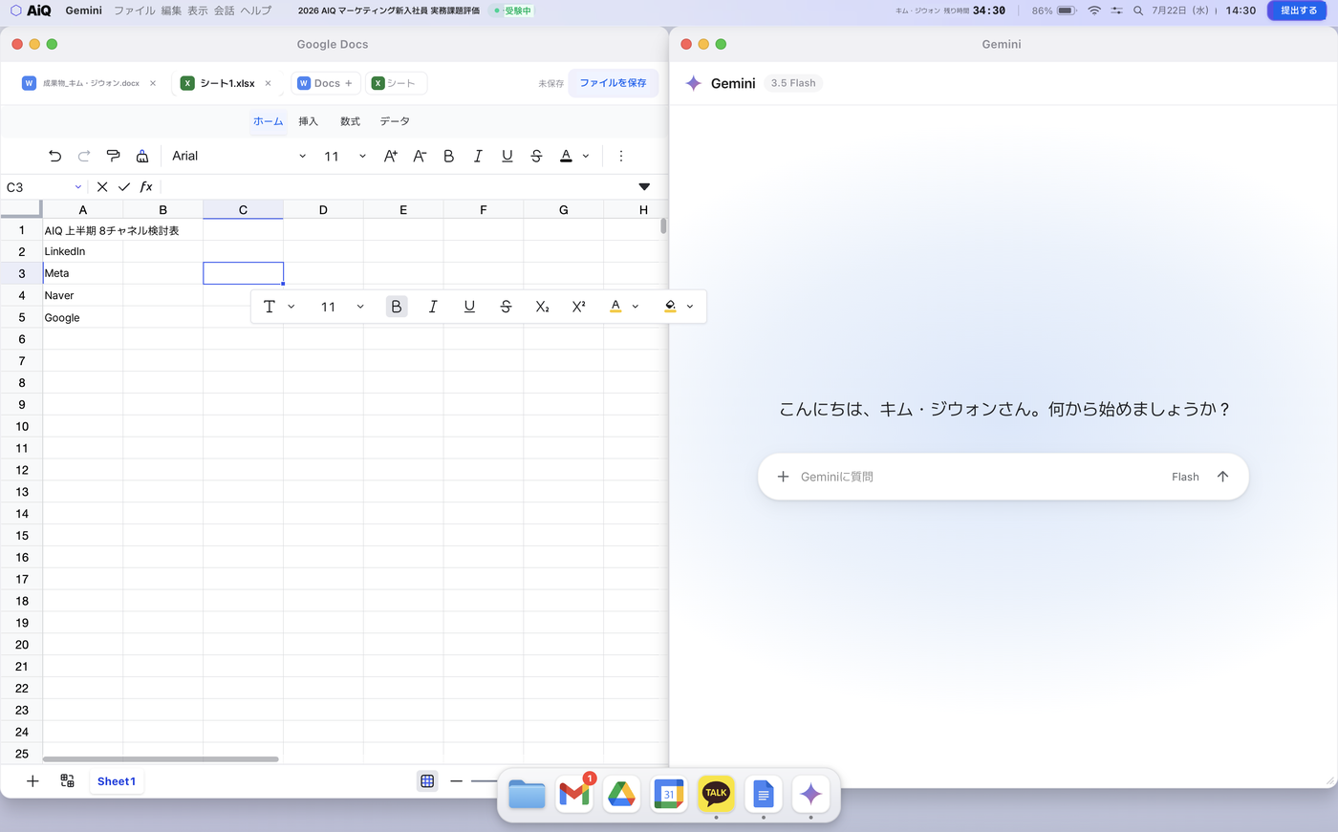
Task: Click the clear formatting icon
Action: pyautogui.click(x=142, y=156)
